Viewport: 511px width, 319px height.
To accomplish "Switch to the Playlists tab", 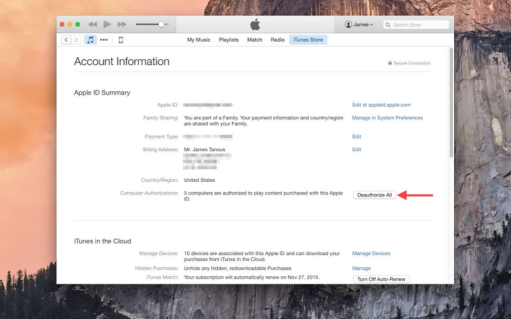I will tap(229, 40).
